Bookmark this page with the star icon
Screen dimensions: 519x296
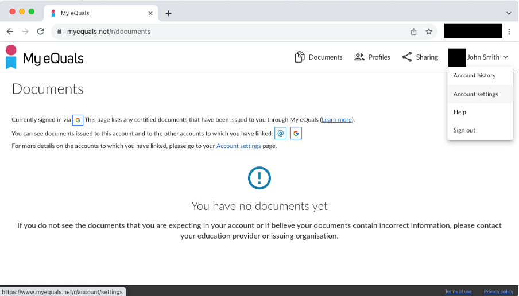click(429, 32)
